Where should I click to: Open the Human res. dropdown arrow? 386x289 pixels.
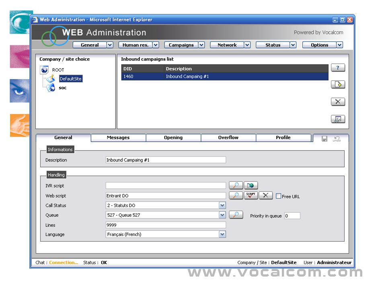pos(156,45)
